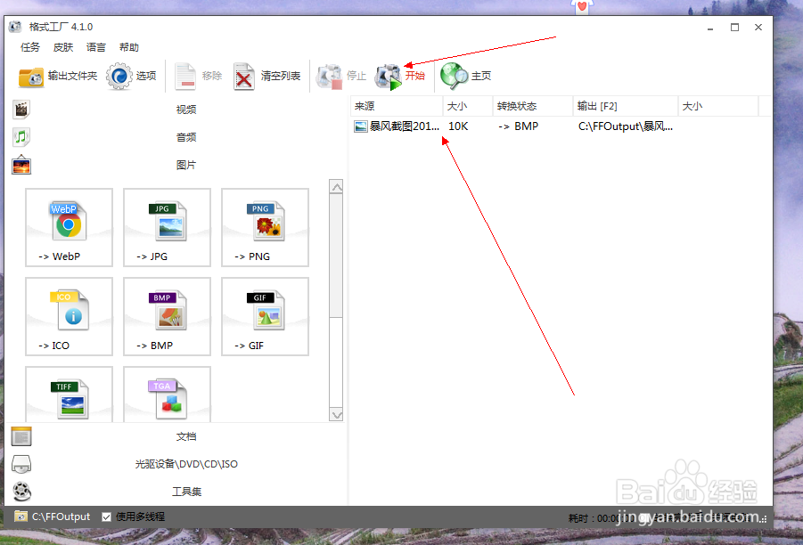This screenshot has width=803, height=545.
Task: Click the 10K size cell
Action: pyautogui.click(x=458, y=126)
